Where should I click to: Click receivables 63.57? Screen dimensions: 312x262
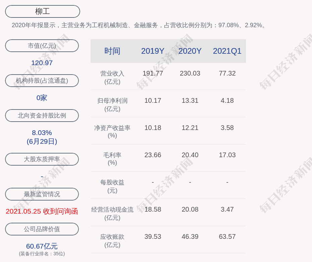tap(227, 236)
